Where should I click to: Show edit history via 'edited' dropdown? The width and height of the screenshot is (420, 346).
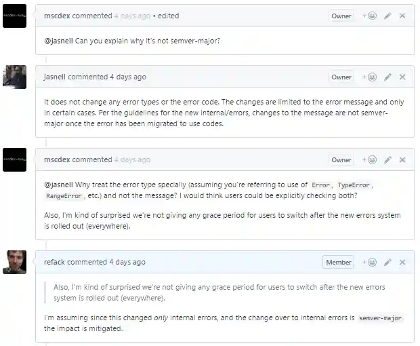[x=168, y=16]
